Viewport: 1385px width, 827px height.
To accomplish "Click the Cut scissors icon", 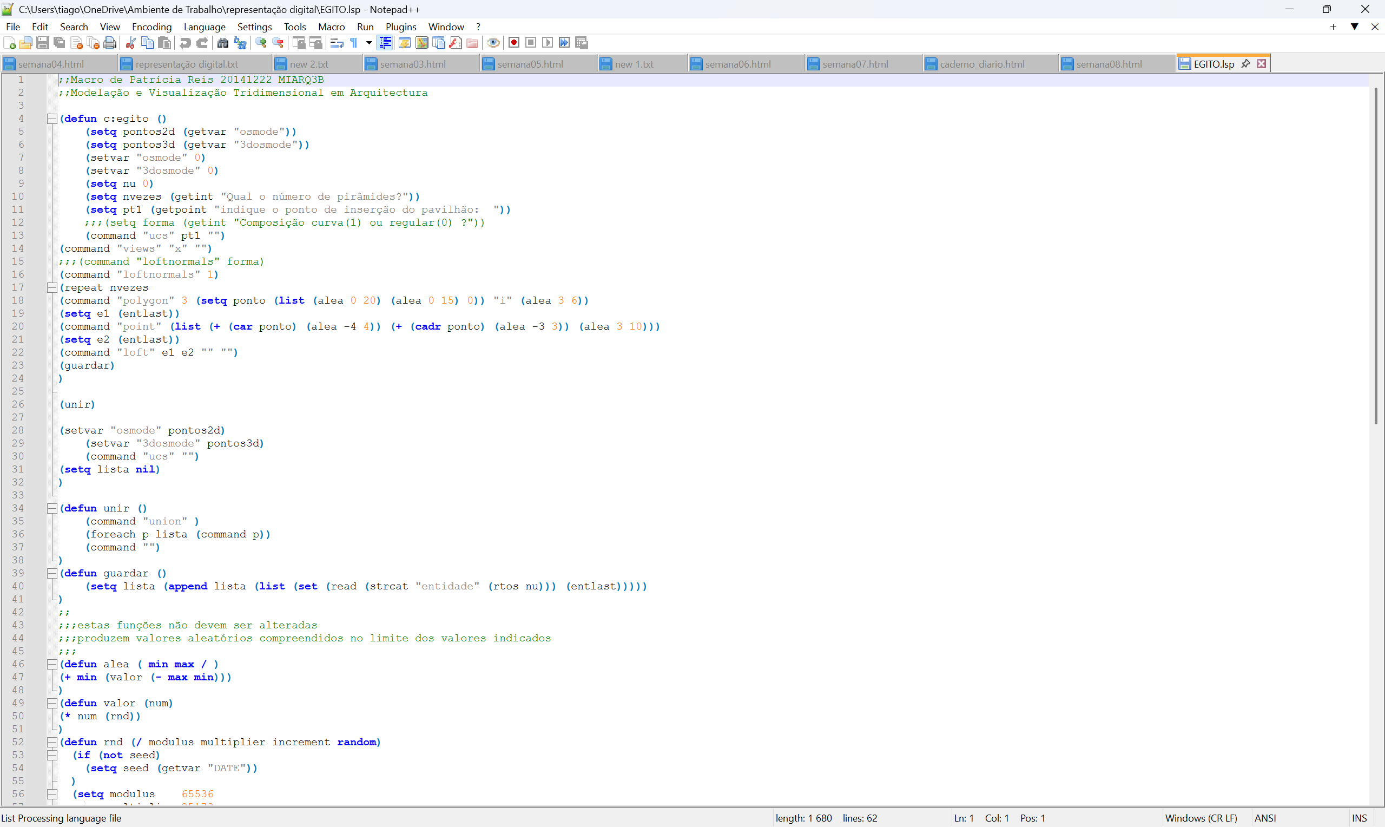I will [131, 43].
